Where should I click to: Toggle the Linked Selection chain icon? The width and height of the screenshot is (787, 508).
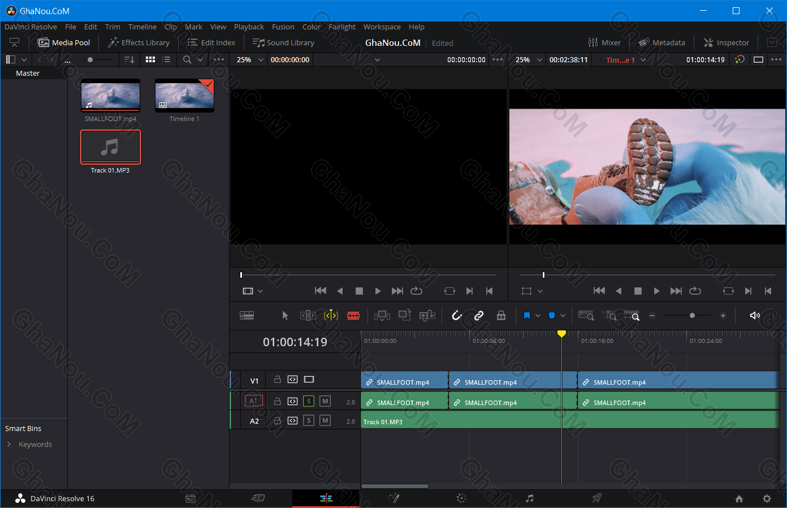tap(479, 316)
